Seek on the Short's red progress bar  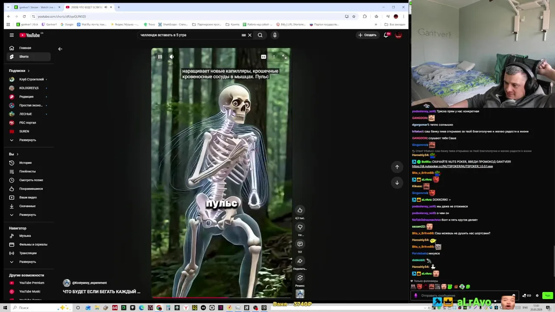coord(221,297)
